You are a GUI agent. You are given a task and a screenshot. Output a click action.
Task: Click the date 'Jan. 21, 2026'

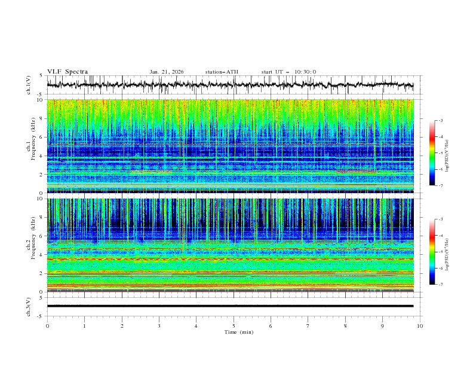pos(167,72)
